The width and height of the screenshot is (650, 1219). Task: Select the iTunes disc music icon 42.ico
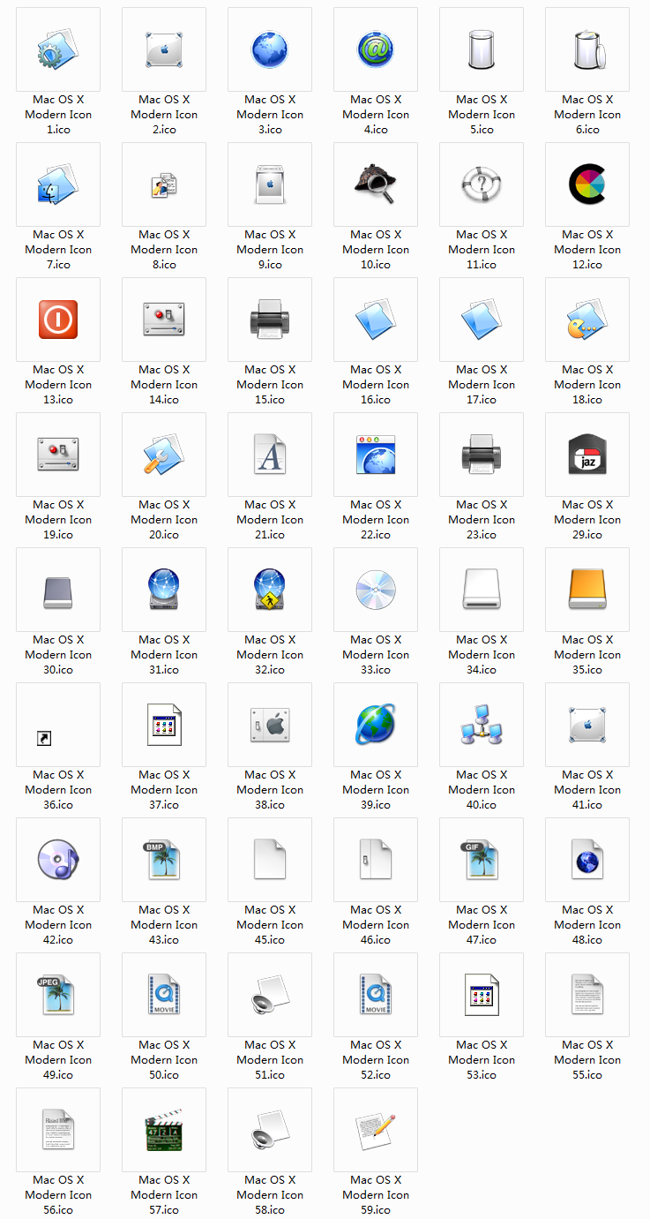pyautogui.click(x=58, y=860)
